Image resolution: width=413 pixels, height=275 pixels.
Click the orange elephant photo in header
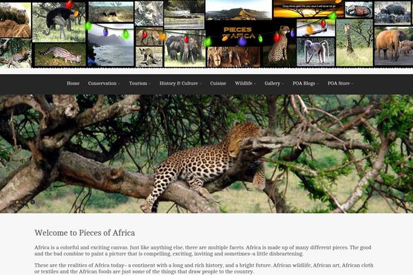click(394, 46)
